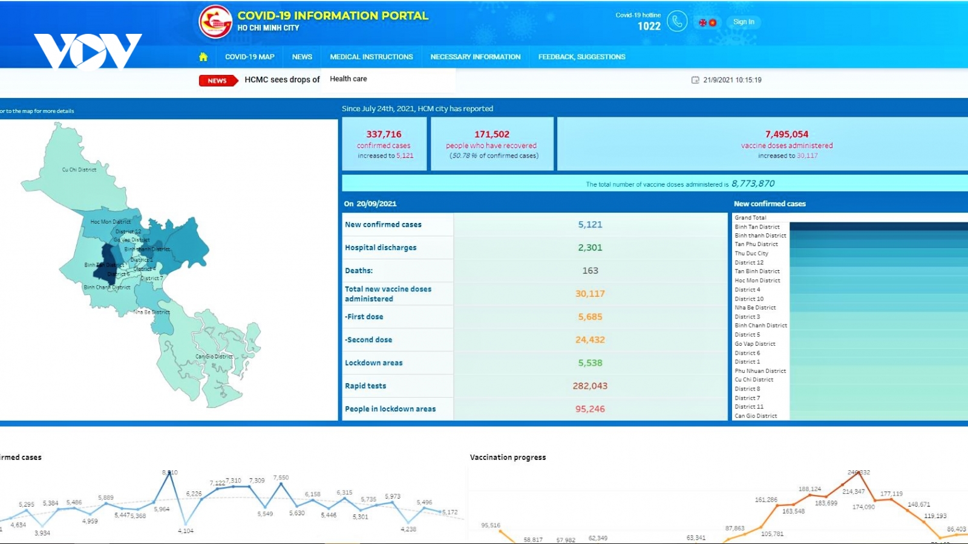The image size is (968, 544).
Task: Click the 8,010 peak point on cases chart
Action: tap(169, 473)
